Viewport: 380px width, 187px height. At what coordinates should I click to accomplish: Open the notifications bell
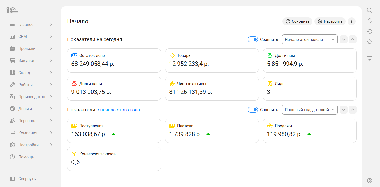pos(369,21)
